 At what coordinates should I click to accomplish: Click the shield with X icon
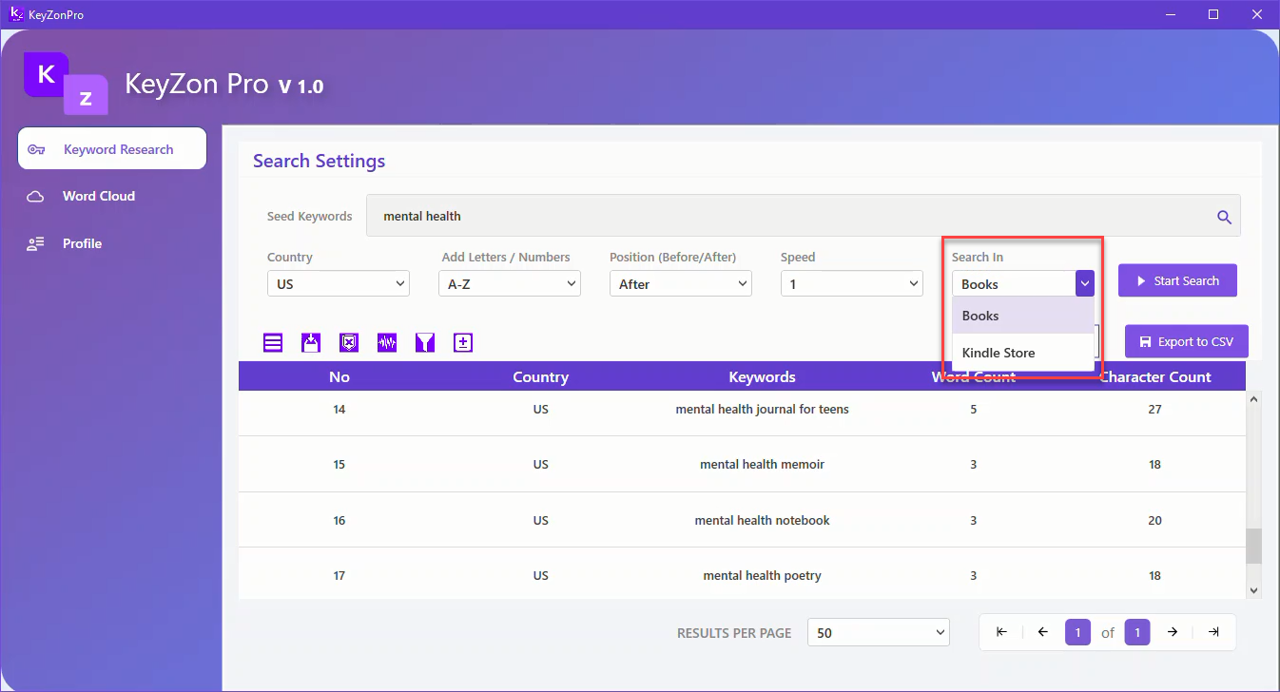point(349,343)
